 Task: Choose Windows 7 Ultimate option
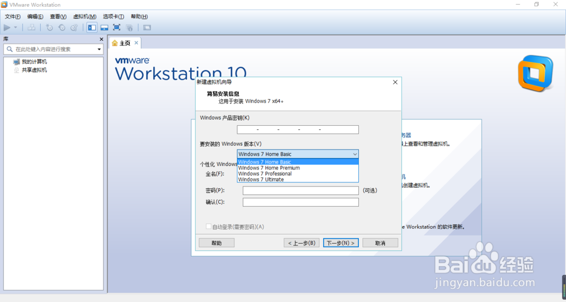tap(298, 179)
